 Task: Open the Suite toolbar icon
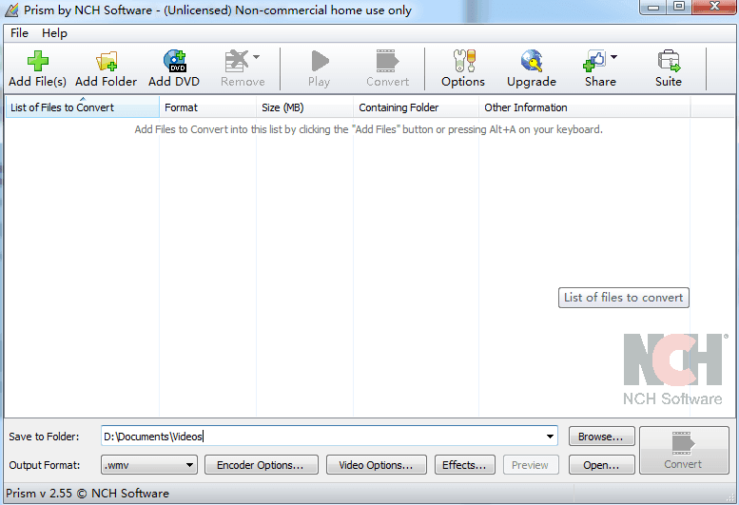669,61
